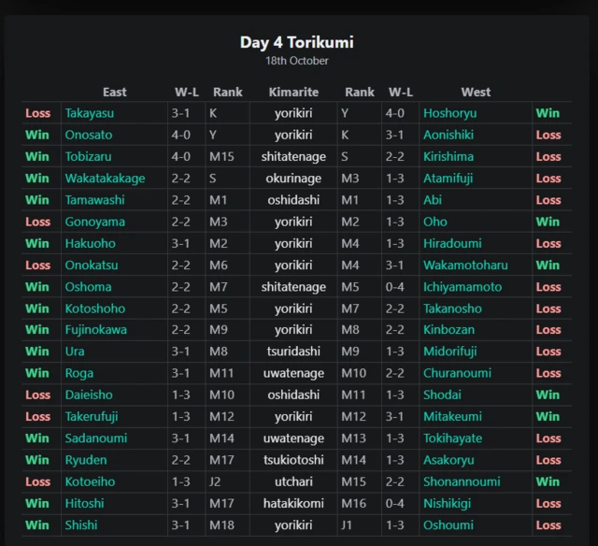Select Wakamotoharu in the West column
The image size is (598, 546).
tap(465, 265)
